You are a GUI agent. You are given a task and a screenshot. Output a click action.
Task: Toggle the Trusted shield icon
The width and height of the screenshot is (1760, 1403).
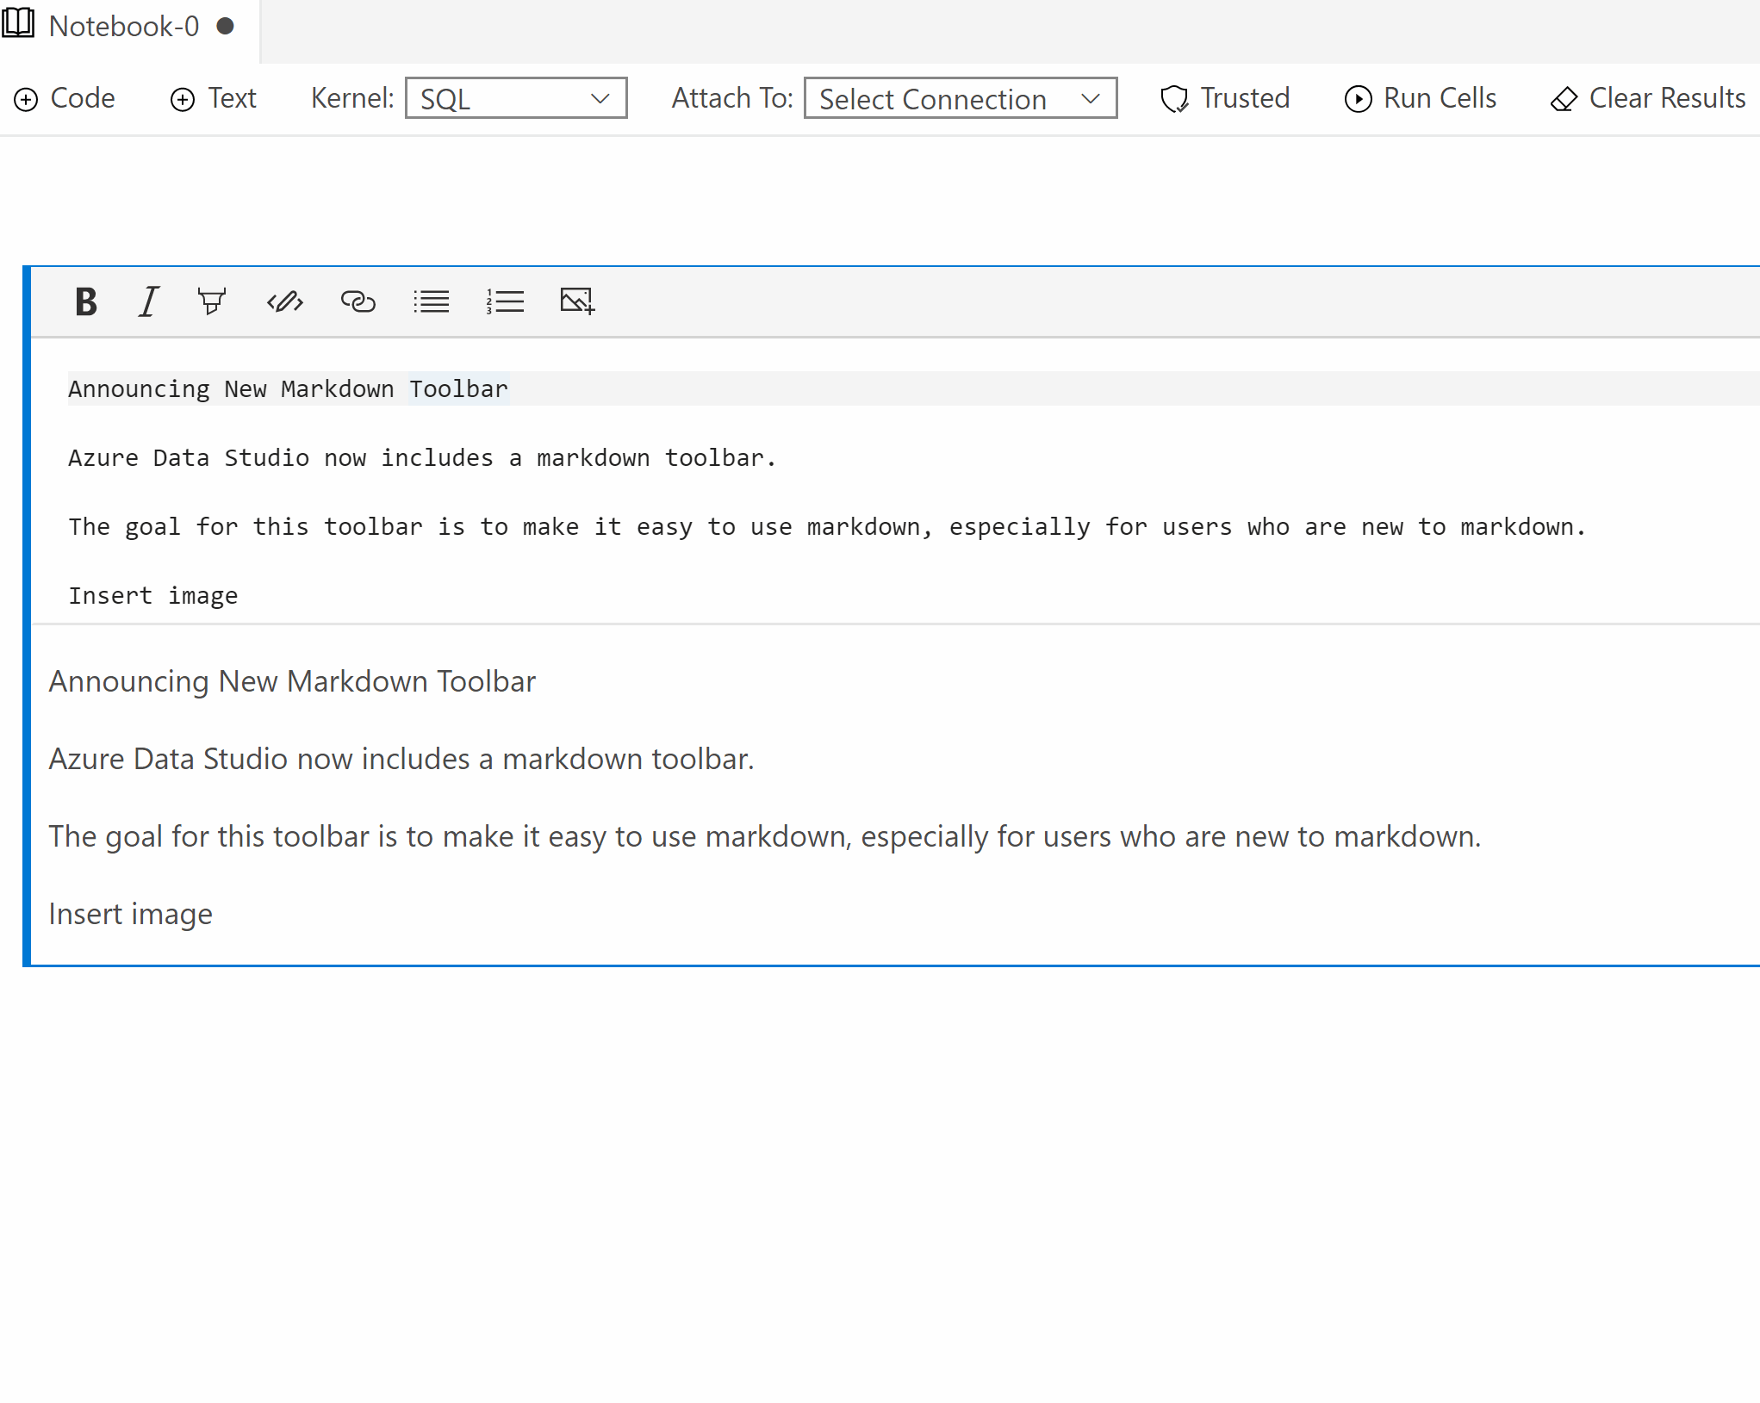click(1174, 98)
